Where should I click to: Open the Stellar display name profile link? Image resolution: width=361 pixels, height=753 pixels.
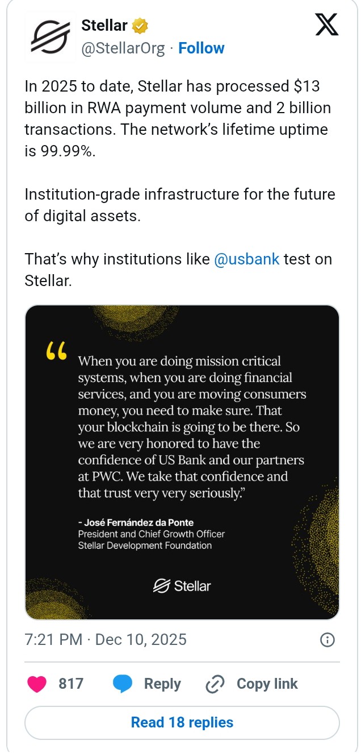pyautogui.click(x=104, y=26)
